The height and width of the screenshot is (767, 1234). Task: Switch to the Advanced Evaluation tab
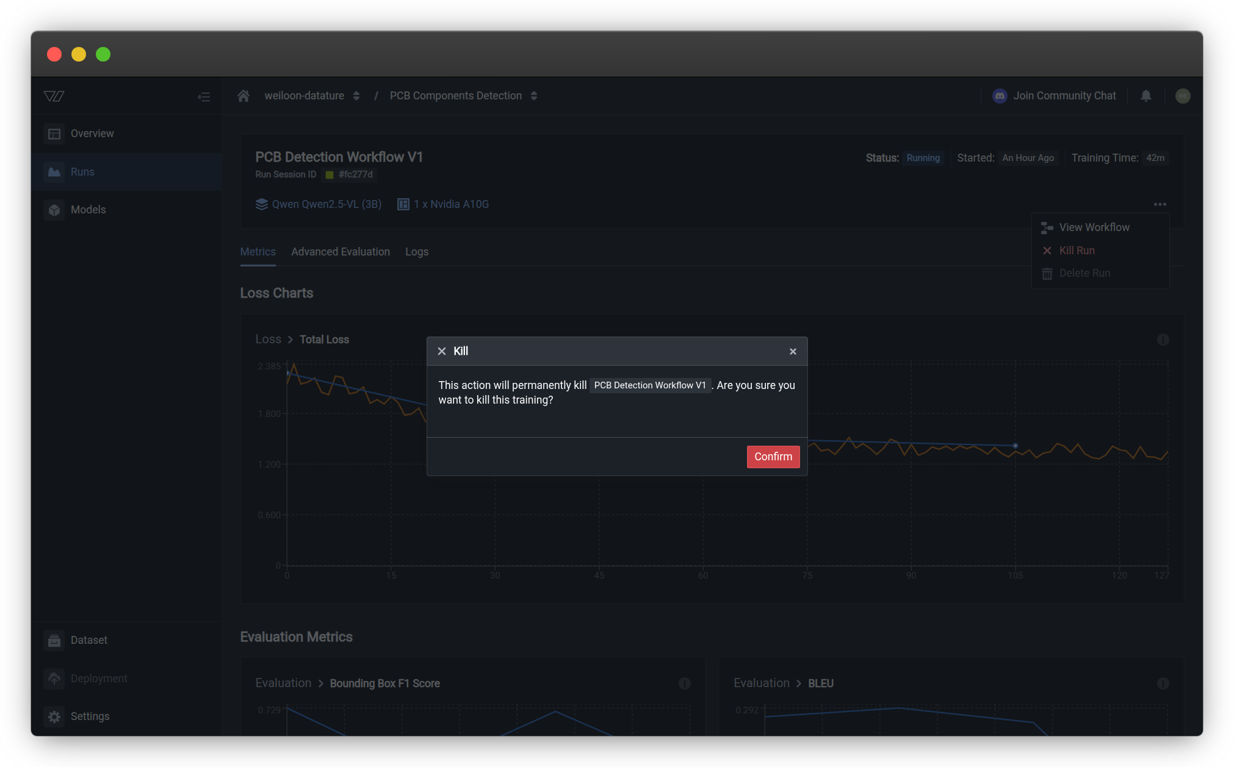340,252
